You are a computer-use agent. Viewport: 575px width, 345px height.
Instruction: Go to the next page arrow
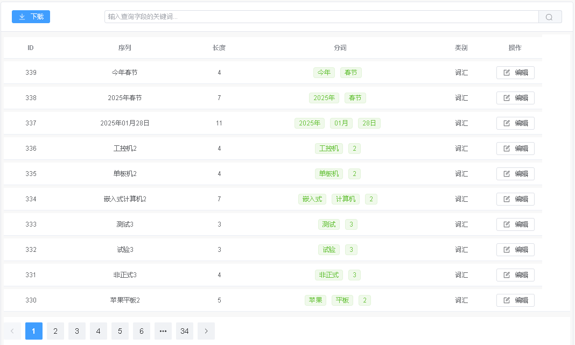click(x=206, y=331)
